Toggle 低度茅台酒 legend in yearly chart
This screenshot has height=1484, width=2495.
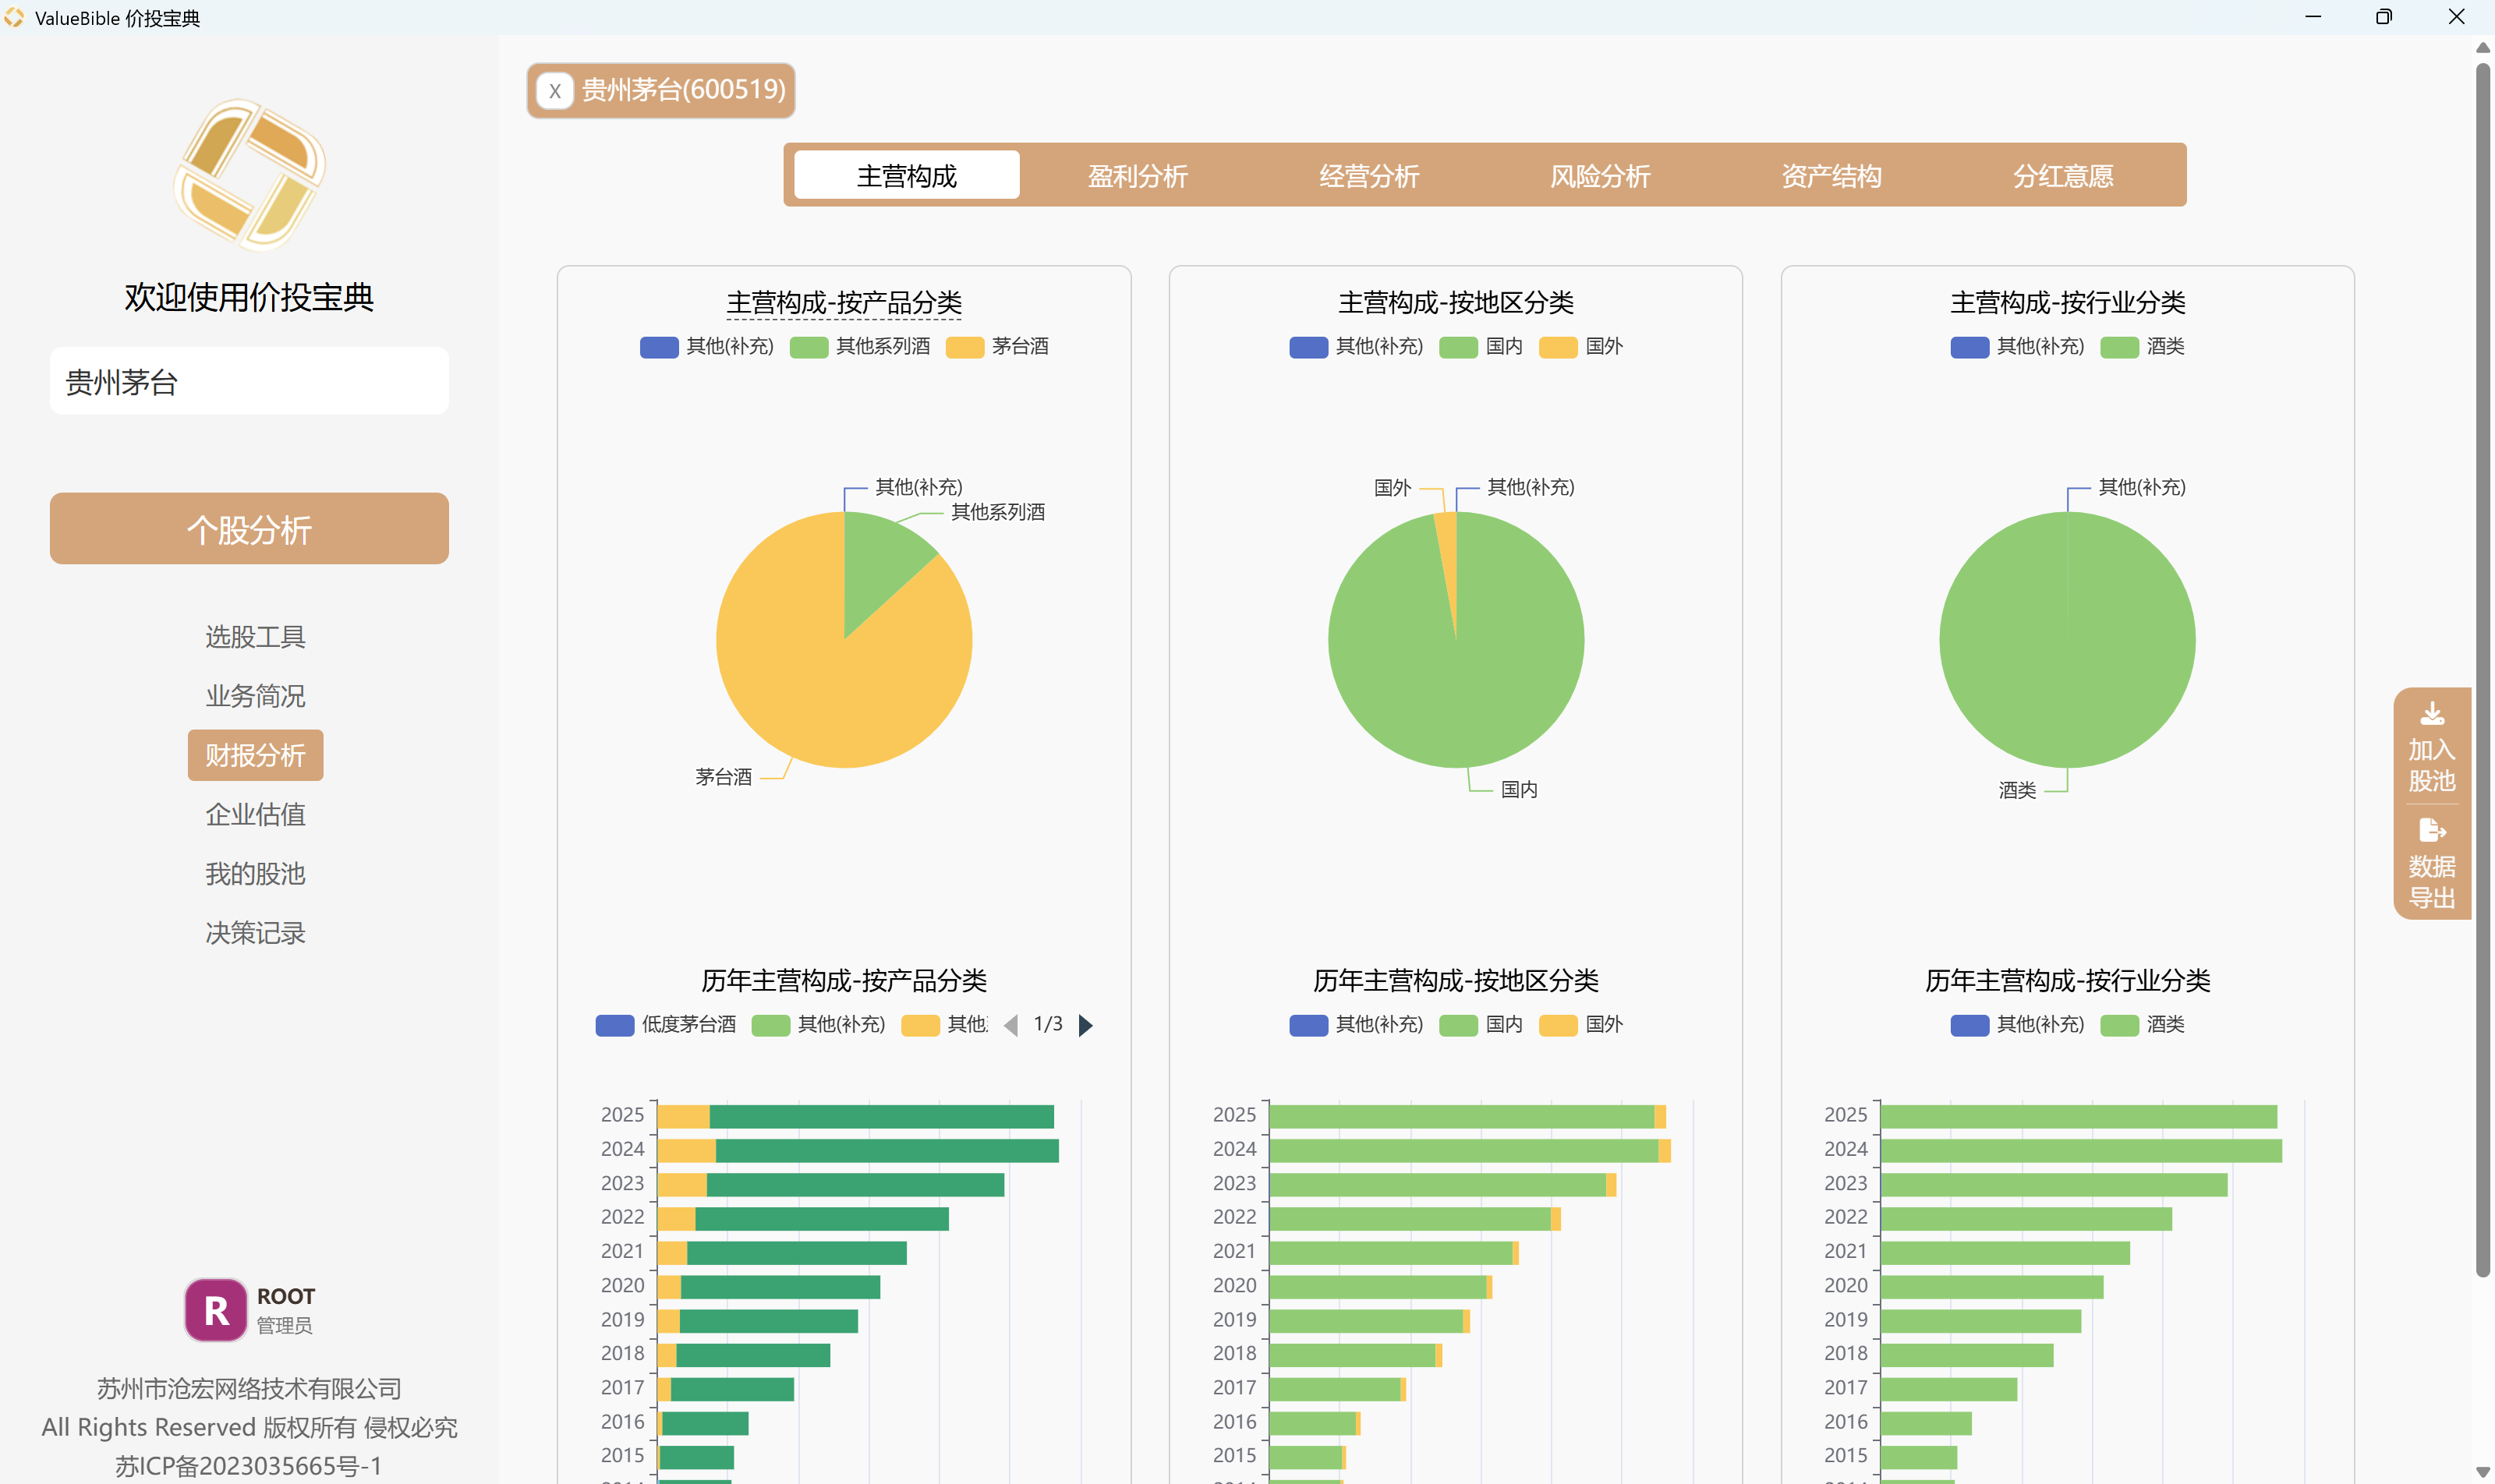pyautogui.click(x=665, y=1024)
